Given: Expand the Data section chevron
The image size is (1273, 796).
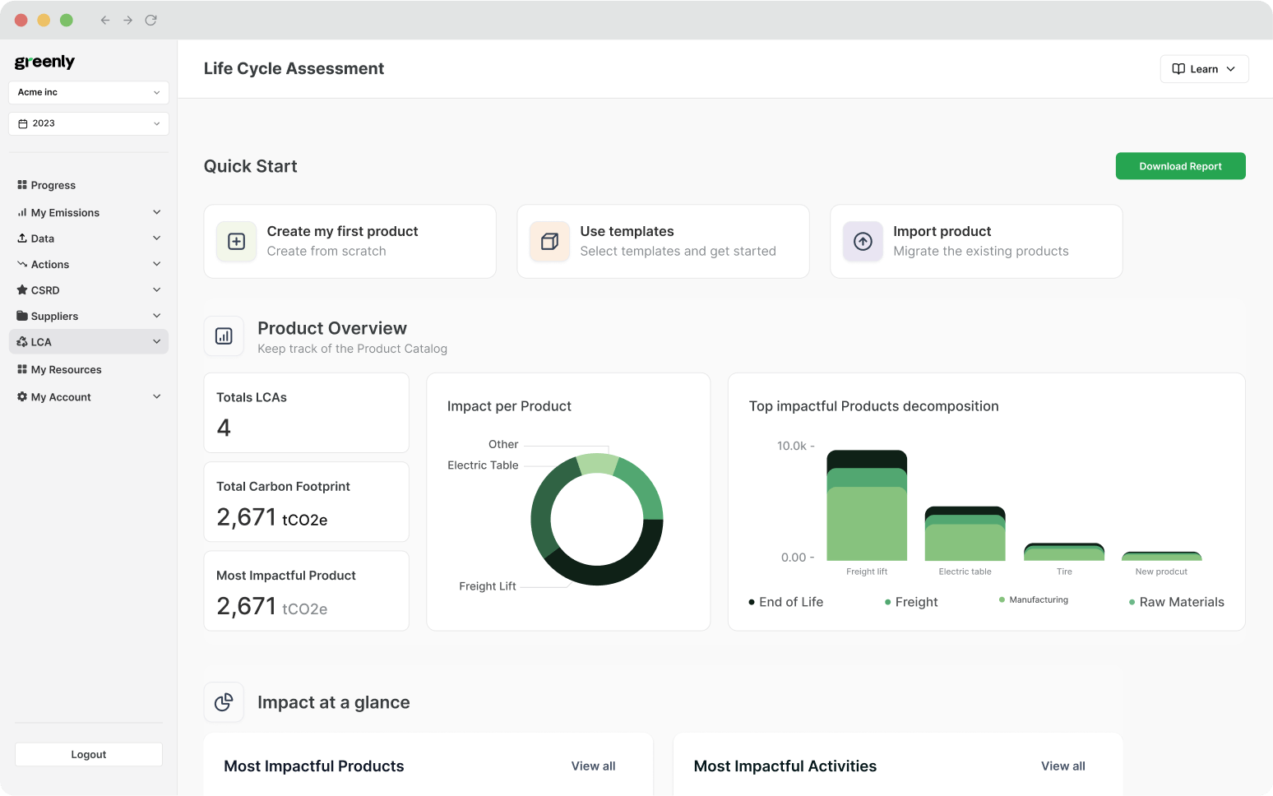Looking at the screenshot, I should (156, 238).
